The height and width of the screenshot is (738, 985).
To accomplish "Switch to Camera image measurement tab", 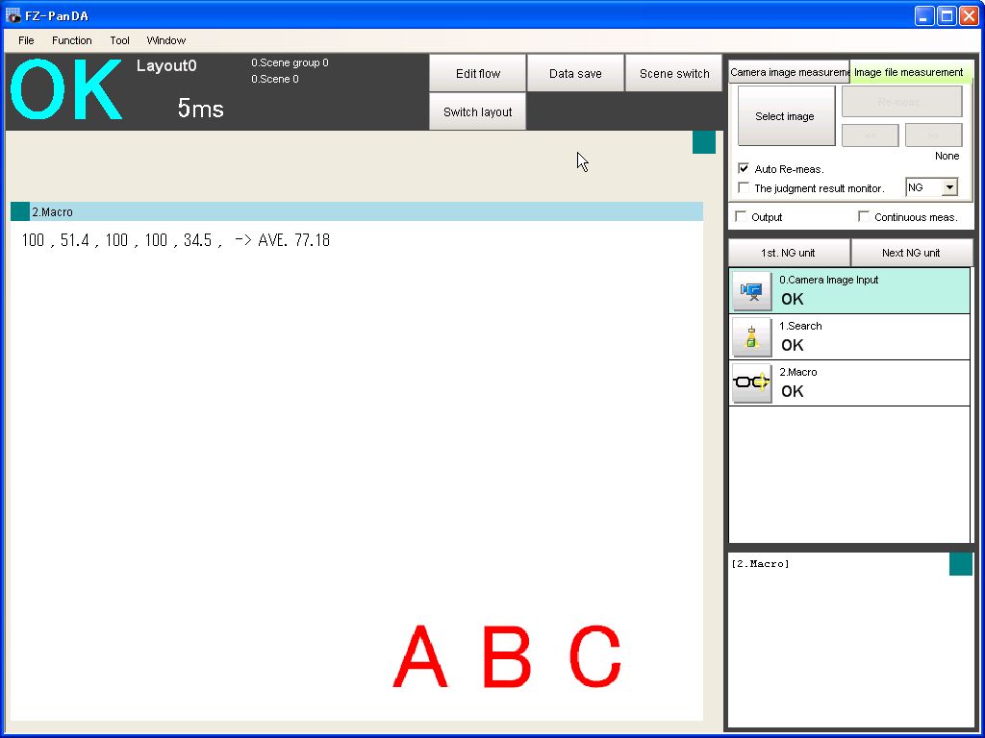I will tap(789, 72).
